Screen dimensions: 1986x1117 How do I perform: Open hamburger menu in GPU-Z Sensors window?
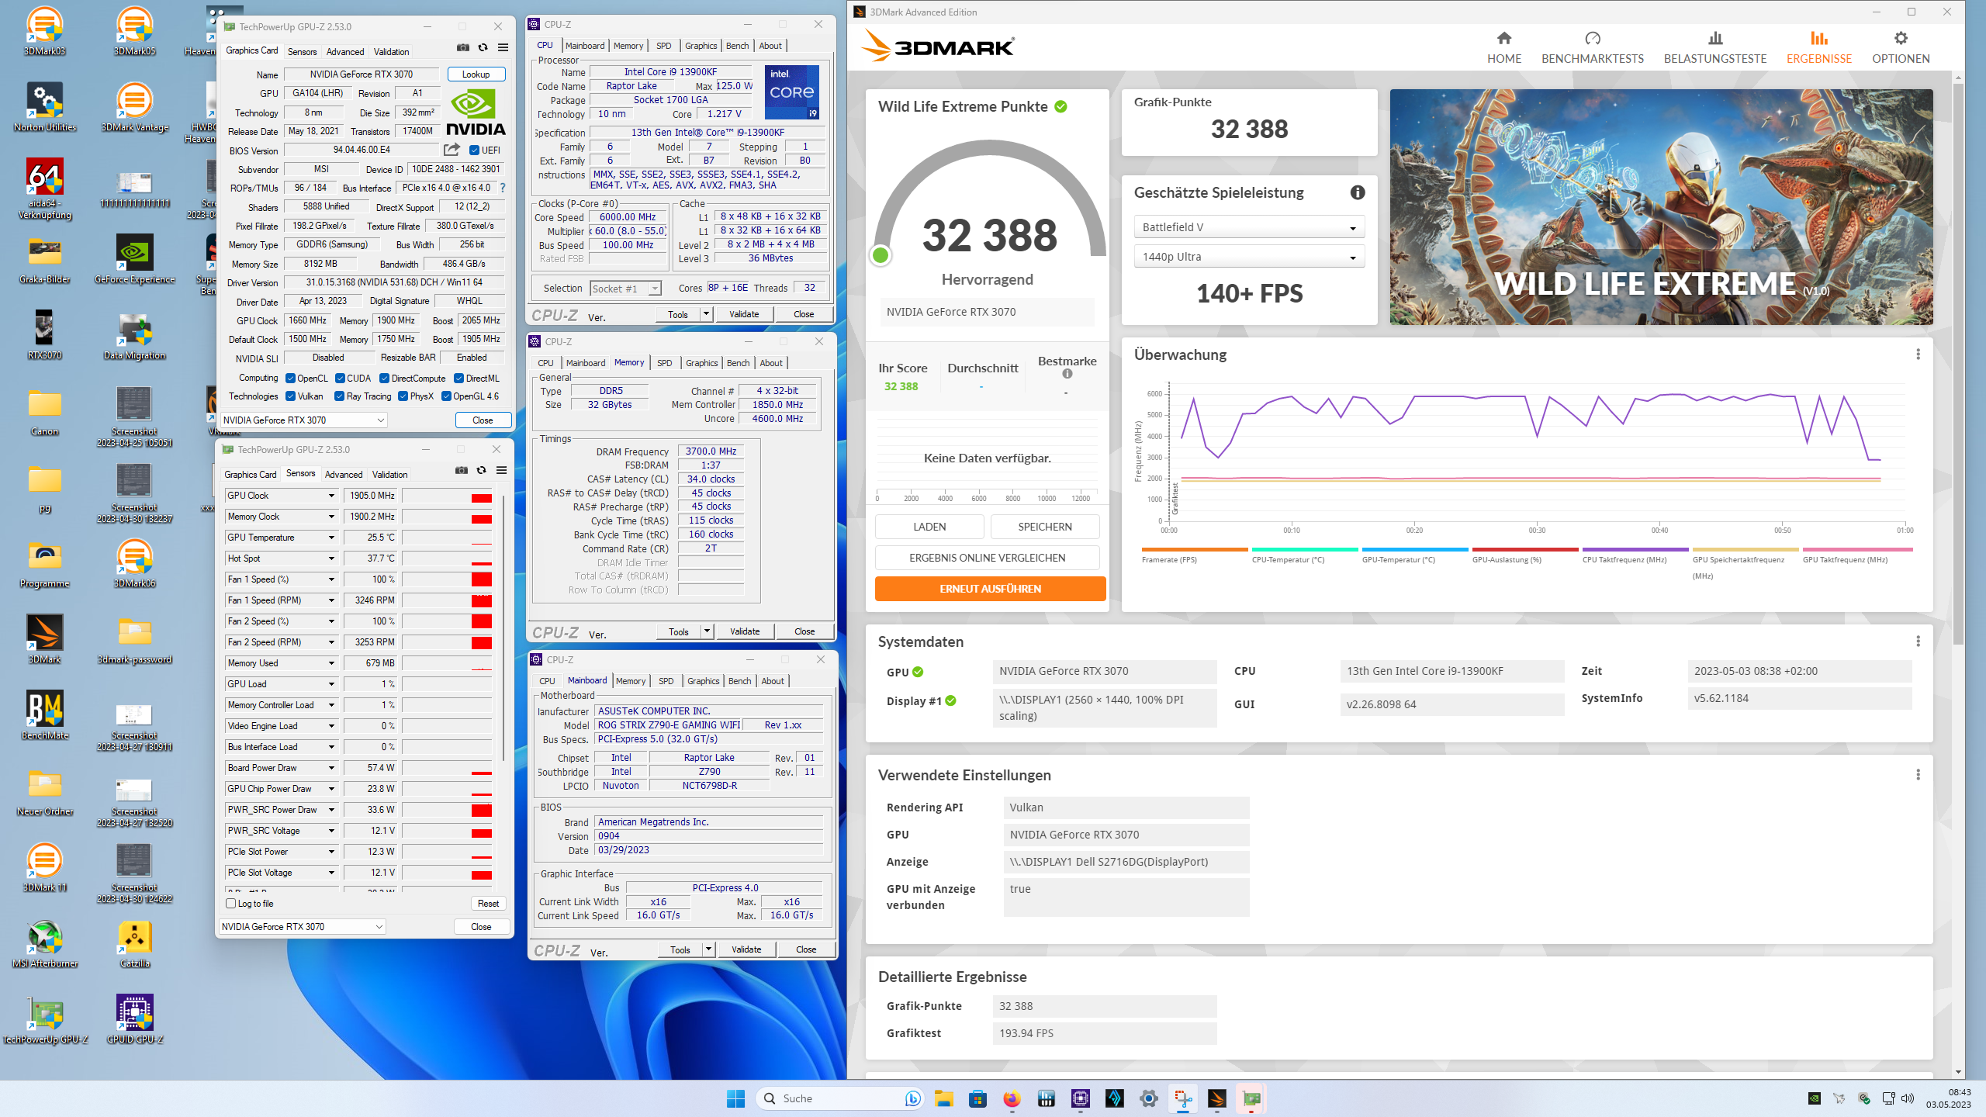[x=501, y=470]
